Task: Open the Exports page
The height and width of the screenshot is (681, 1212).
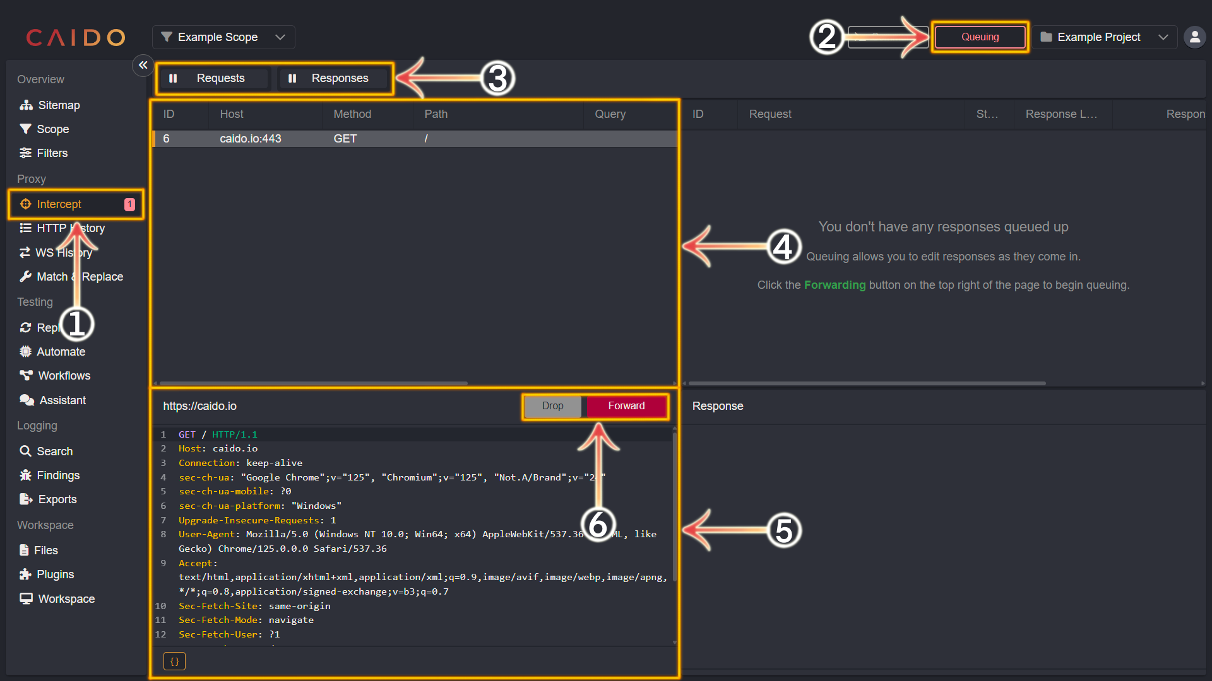Action: pyautogui.click(x=48, y=499)
